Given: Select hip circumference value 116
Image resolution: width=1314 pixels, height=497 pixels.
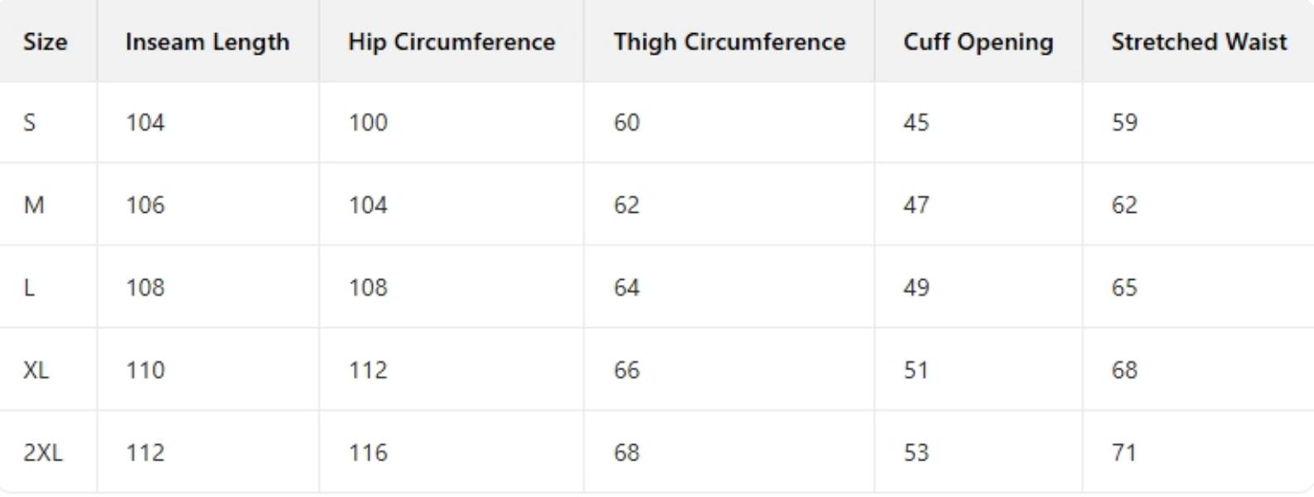Looking at the screenshot, I should coord(368,452).
